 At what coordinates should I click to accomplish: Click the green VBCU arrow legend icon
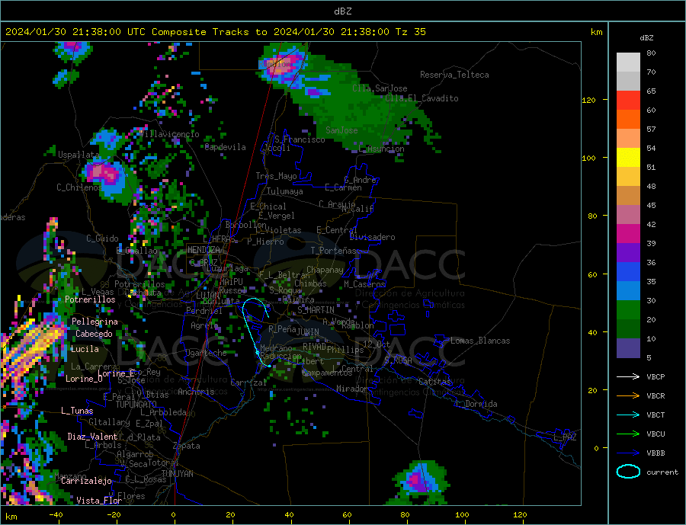pyautogui.click(x=628, y=434)
